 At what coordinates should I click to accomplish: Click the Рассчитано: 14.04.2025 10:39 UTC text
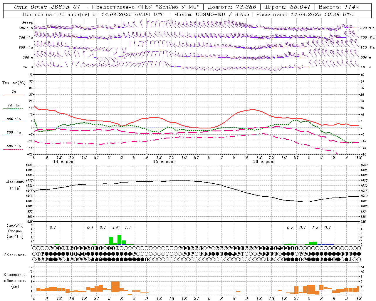(305, 14)
